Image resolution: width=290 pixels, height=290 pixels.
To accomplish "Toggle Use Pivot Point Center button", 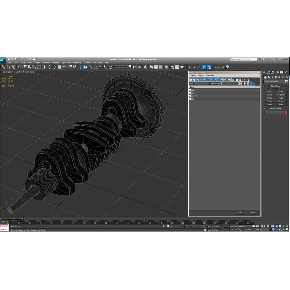I will (75, 67).
